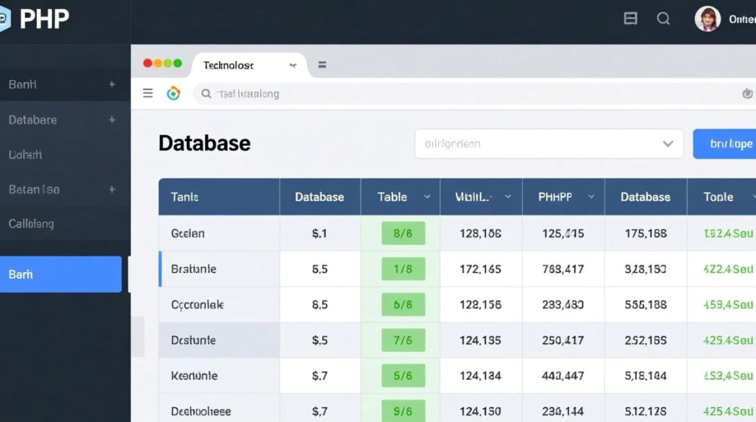756x422 pixels.
Task: Click the colorful circular browser logo icon
Action: point(173,93)
